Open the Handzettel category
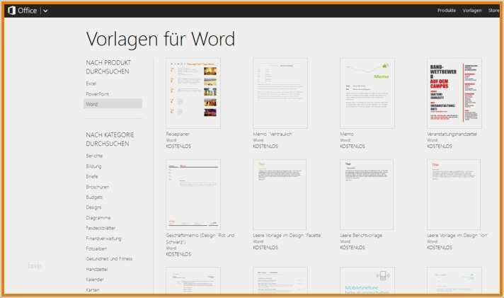504x298 pixels. [x=97, y=269]
